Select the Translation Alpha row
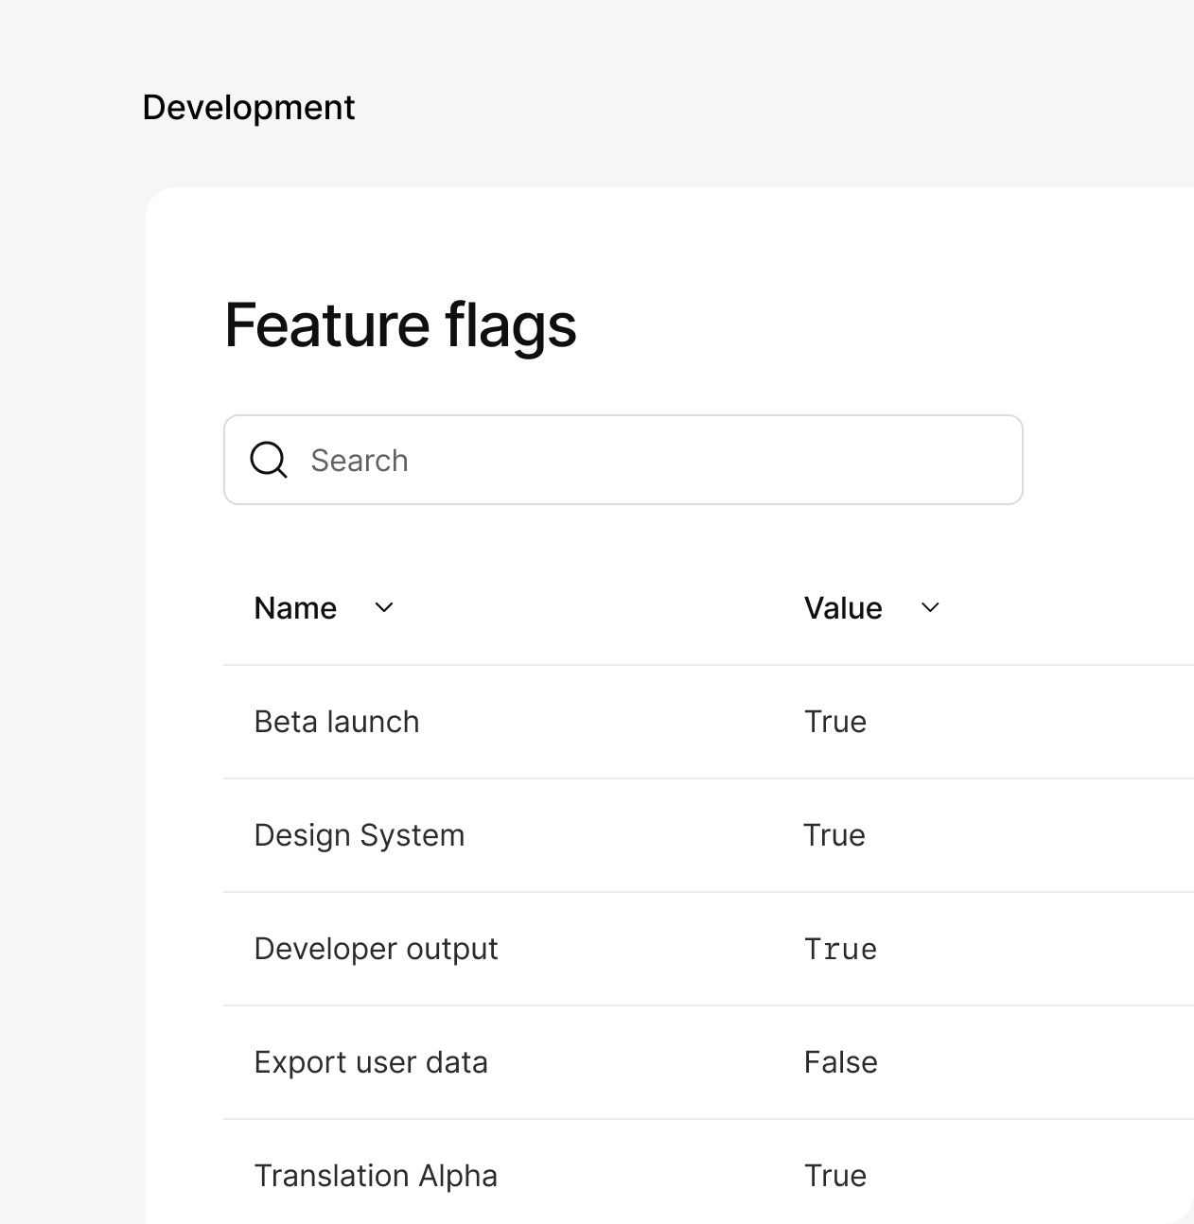Image resolution: width=1194 pixels, height=1224 pixels. click(x=376, y=1176)
